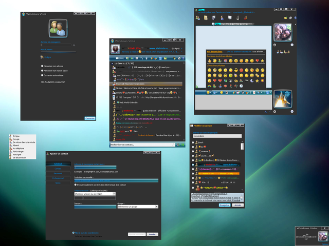Screen dimensions: 329x246
Task: Click the phone handset icon in contact list toolbar
Action: coord(142,58)
